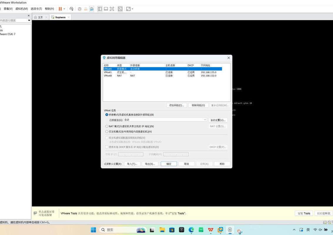Image resolution: width=333 pixels, height=235 pixels.
Task: Click the 导出(X)... button
Action: tap(150, 164)
